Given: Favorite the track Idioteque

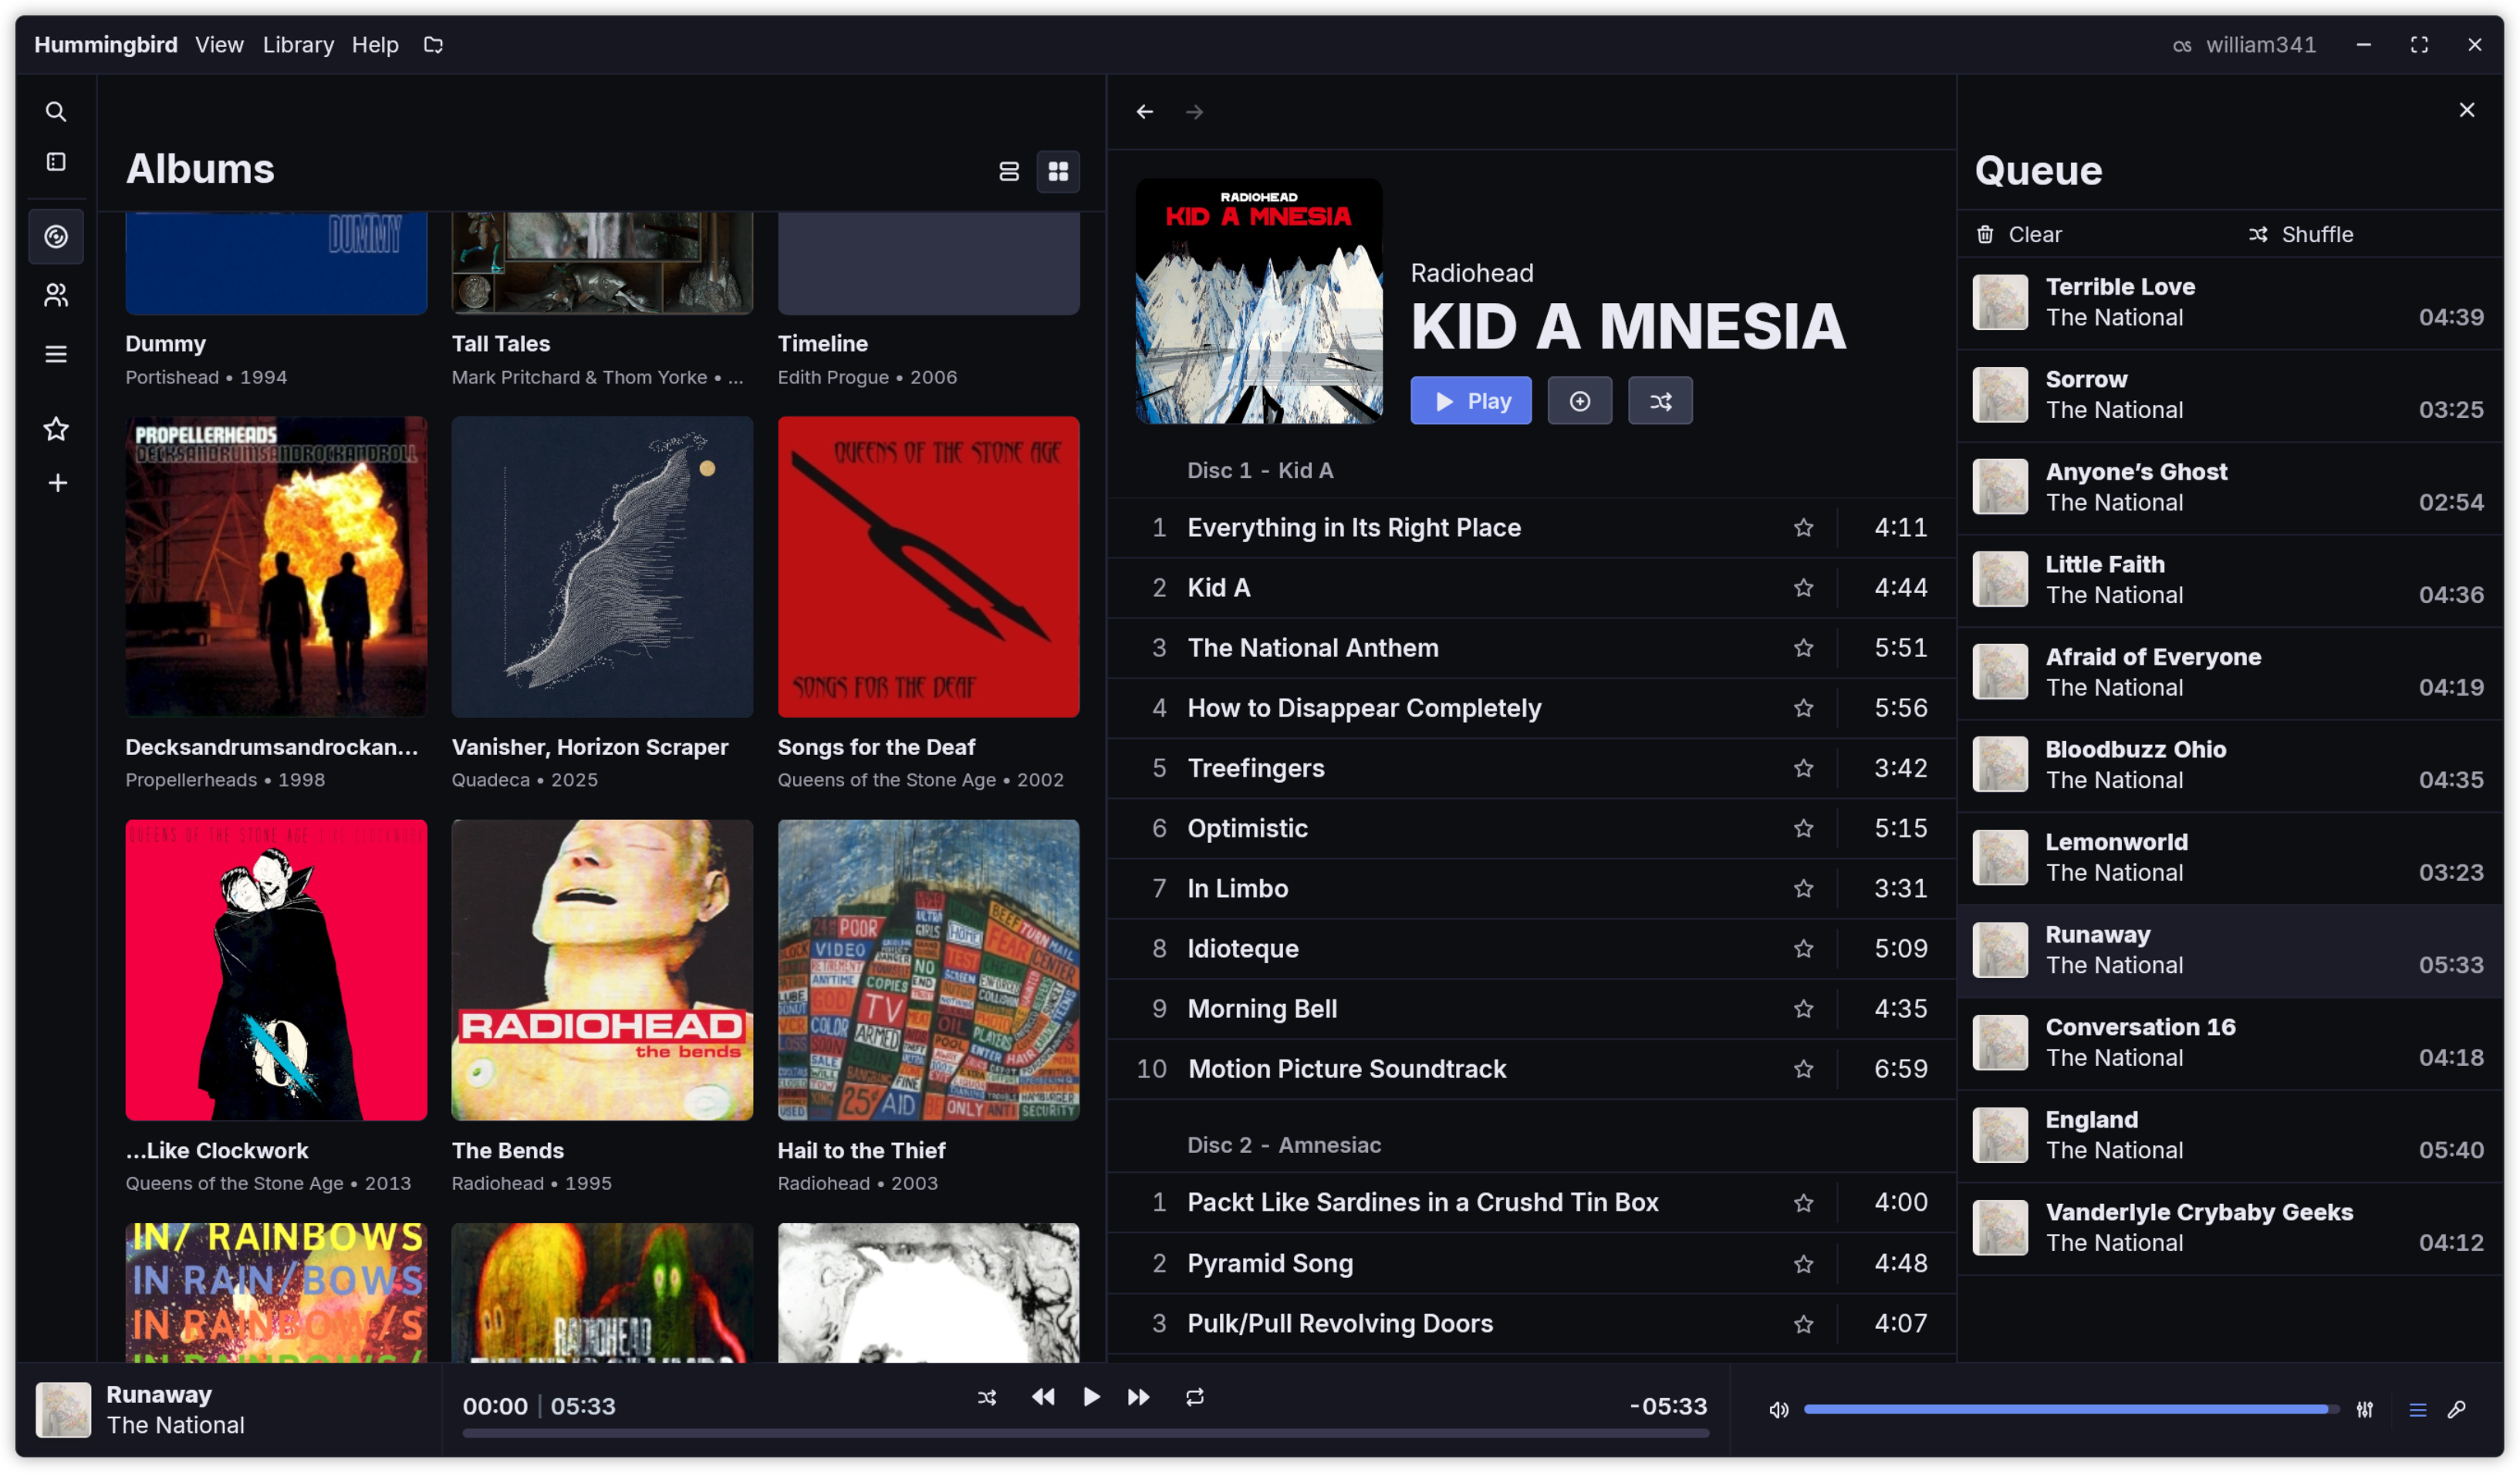Looking at the screenshot, I should (1803, 949).
